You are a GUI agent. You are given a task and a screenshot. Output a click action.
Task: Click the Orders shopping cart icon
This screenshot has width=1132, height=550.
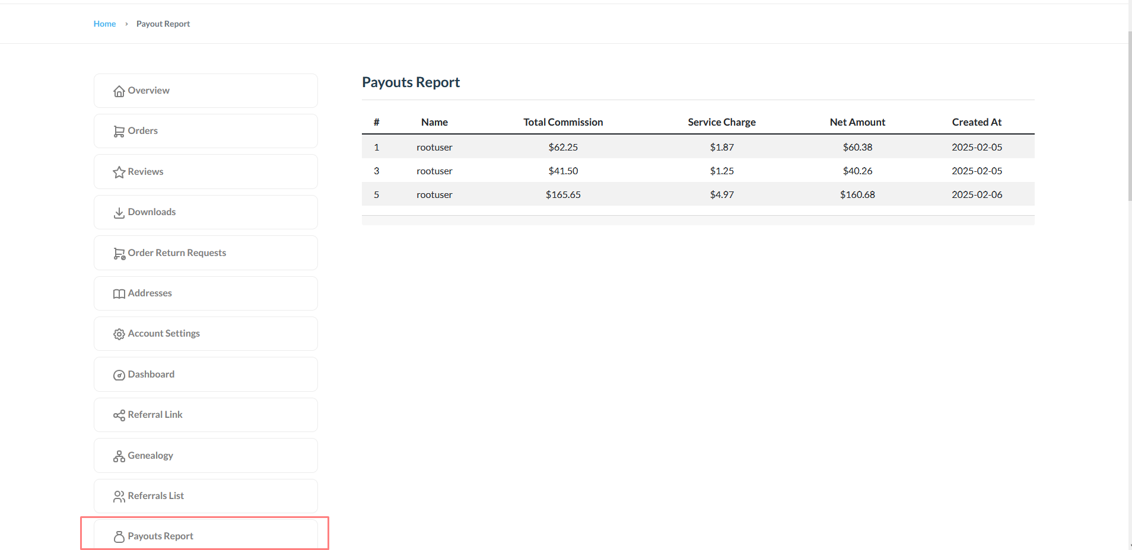[x=119, y=131]
